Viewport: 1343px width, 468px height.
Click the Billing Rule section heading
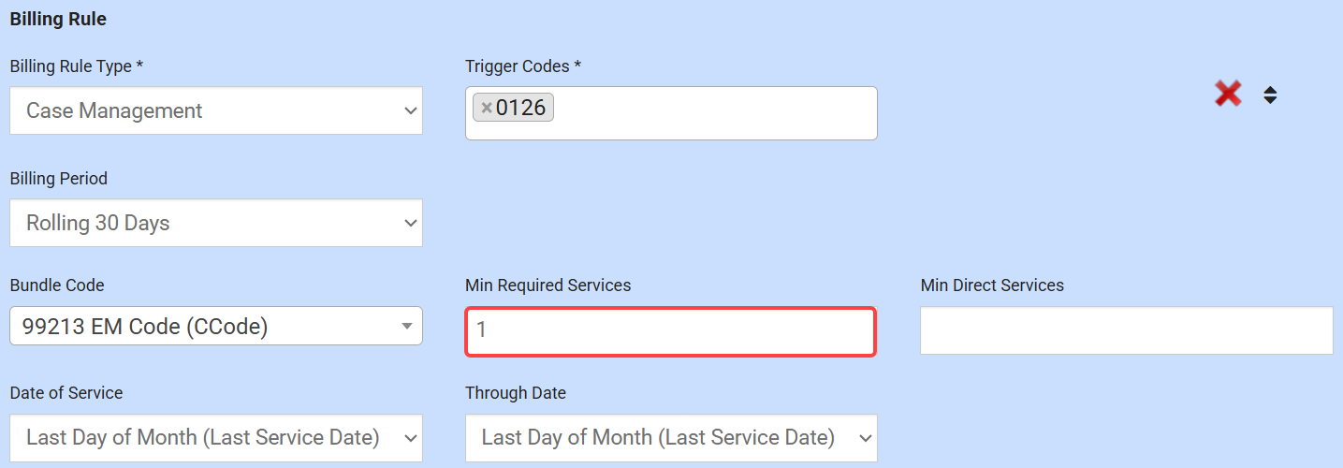(x=58, y=19)
